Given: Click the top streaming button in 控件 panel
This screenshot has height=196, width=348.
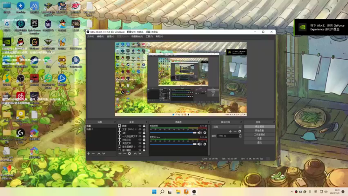Looking at the screenshot, I should coord(259,126).
